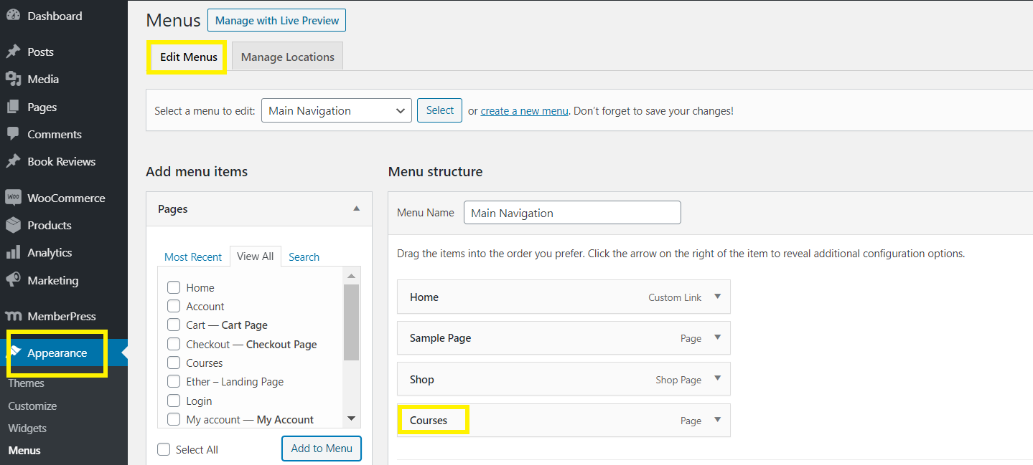Tick the Account page checkbox
Viewport: 1033px width, 465px height.
[174, 306]
